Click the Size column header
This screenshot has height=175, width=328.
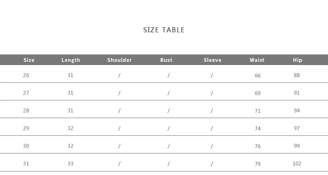[29, 60]
